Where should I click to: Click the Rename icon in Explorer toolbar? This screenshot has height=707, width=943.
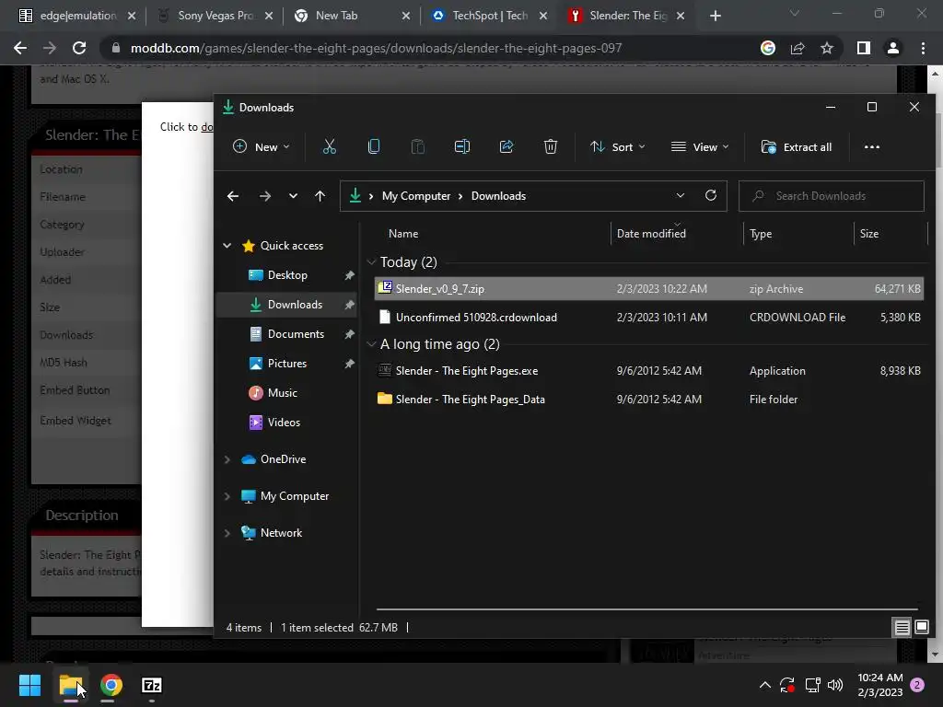pyautogui.click(x=462, y=146)
